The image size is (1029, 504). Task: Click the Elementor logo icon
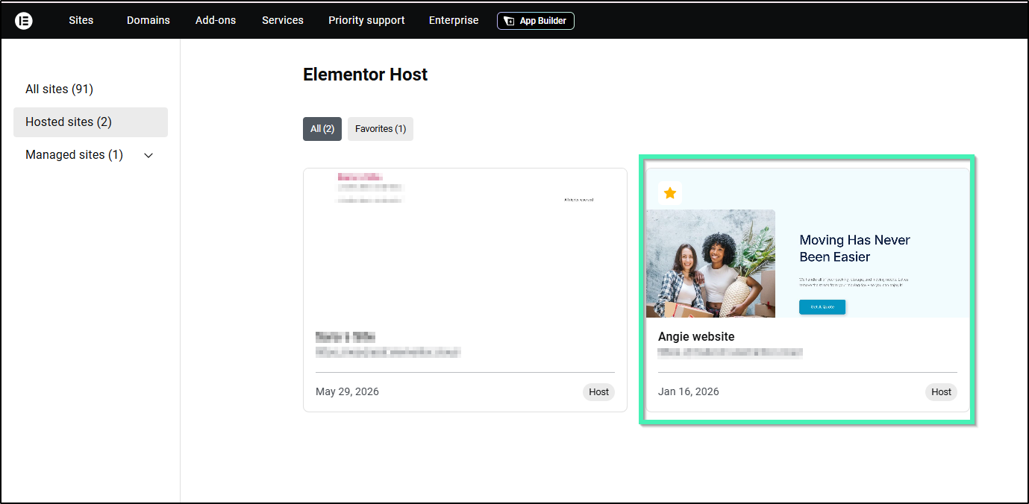pos(24,20)
